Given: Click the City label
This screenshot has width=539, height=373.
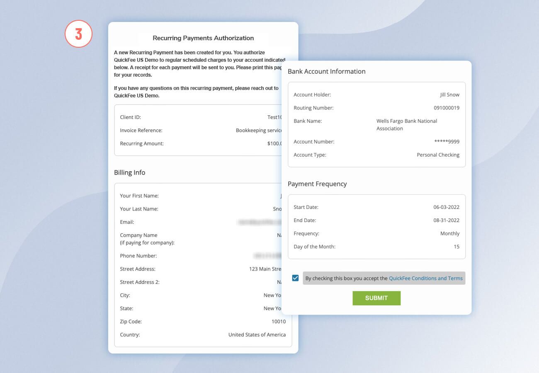Looking at the screenshot, I should click(125, 295).
